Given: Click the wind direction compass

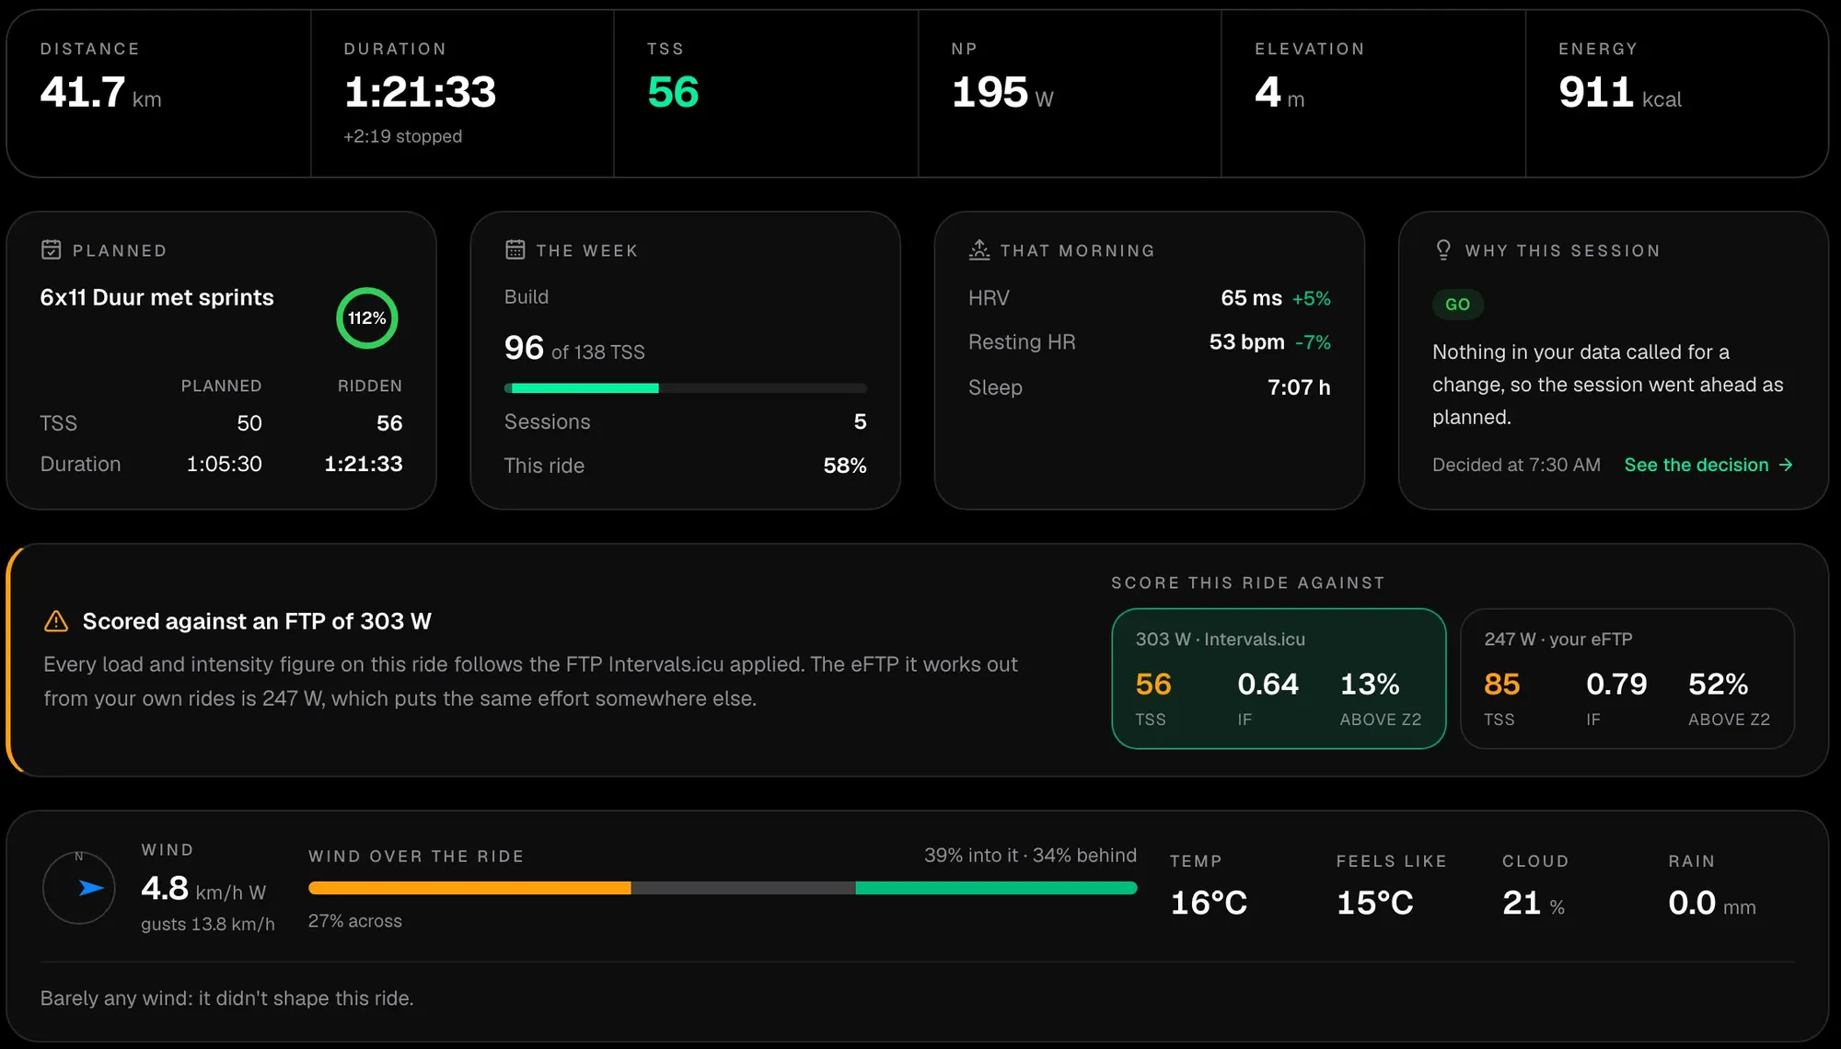Looking at the screenshot, I should pos(79,888).
